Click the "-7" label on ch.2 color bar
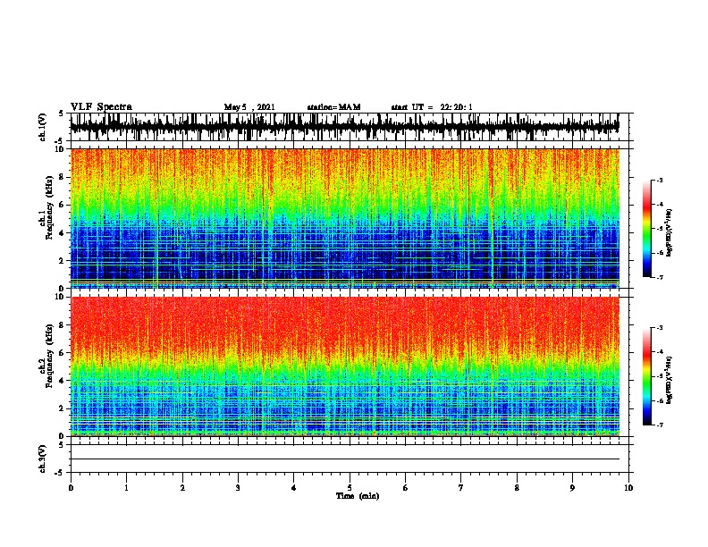Screen dimensions: 708x547 tap(659, 425)
